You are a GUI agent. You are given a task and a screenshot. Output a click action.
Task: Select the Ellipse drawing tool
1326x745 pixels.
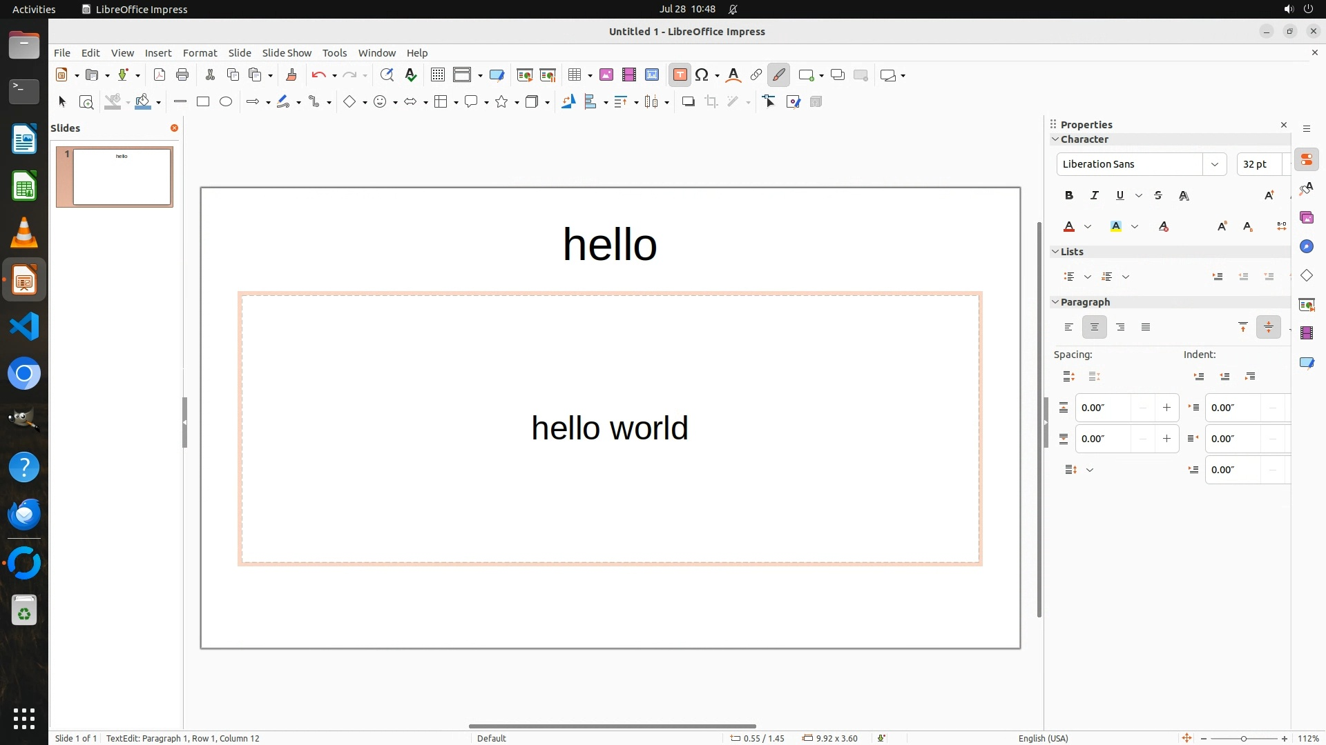(x=226, y=102)
